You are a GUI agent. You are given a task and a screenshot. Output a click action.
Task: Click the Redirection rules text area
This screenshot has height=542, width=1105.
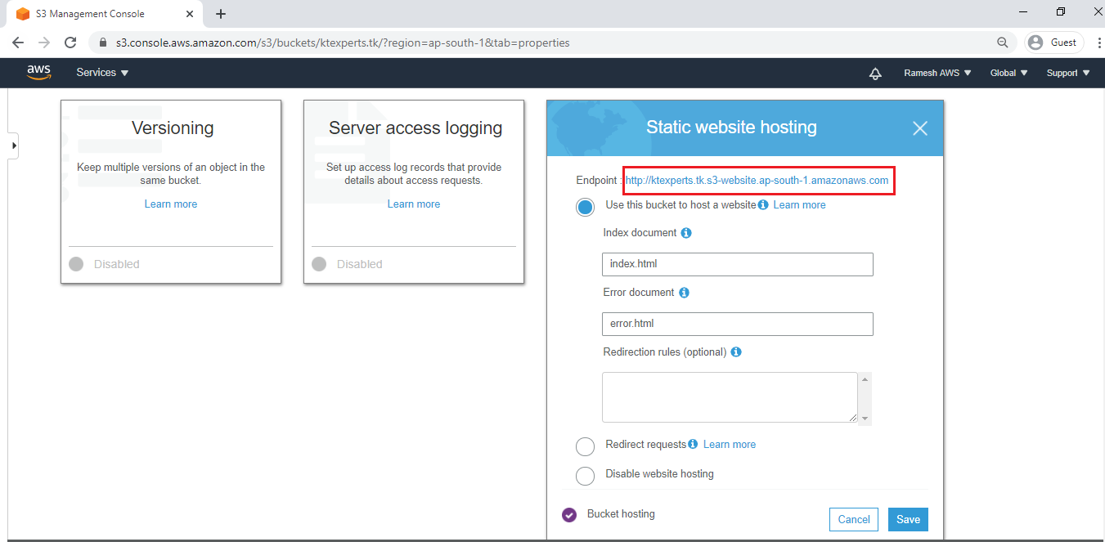(x=730, y=397)
